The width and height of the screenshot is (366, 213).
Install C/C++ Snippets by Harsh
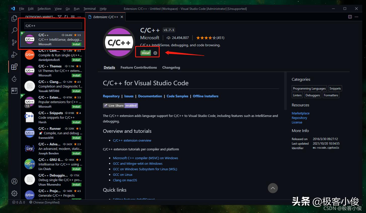77,122
